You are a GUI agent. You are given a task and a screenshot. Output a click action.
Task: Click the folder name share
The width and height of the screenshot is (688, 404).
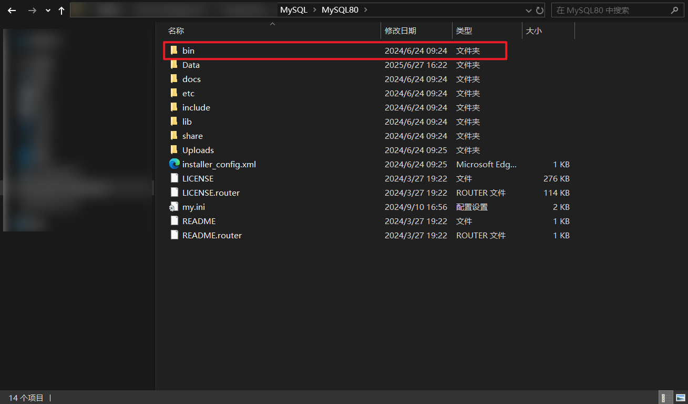coord(192,136)
